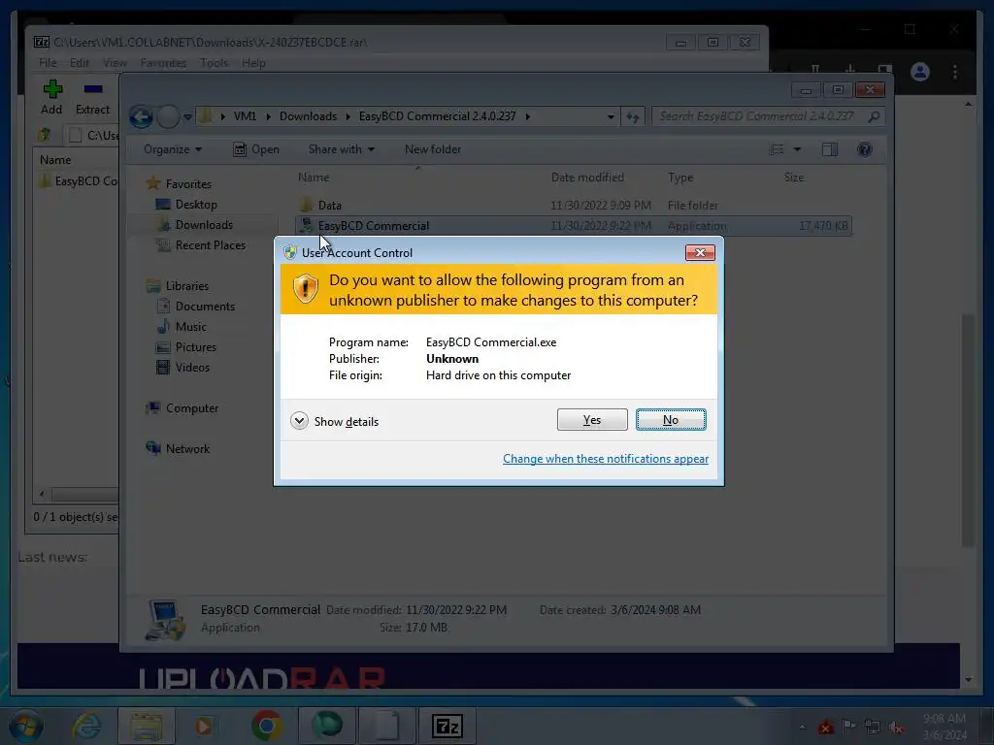The width and height of the screenshot is (994, 745).
Task: Click the Explorer refresh button
Action: (x=633, y=116)
